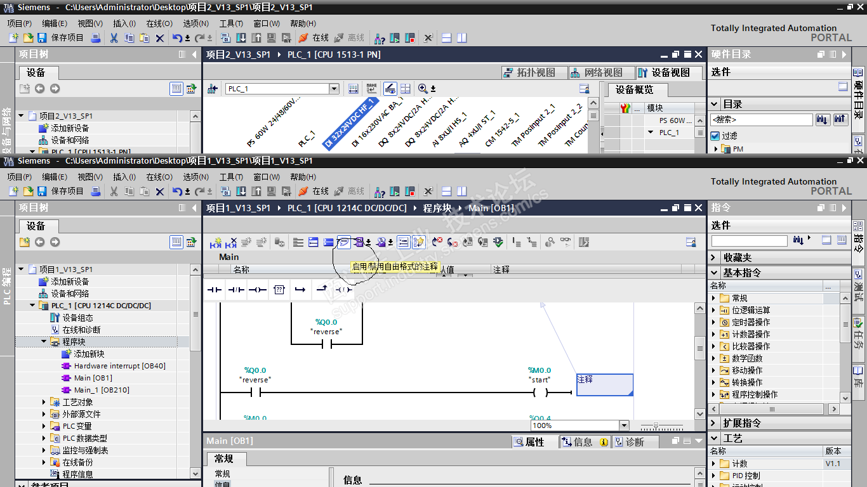Screen dimensions: 867x487
Task: Click the Cut scissors icon in 项目2 toolbar
Action: (x=114, y=37)
